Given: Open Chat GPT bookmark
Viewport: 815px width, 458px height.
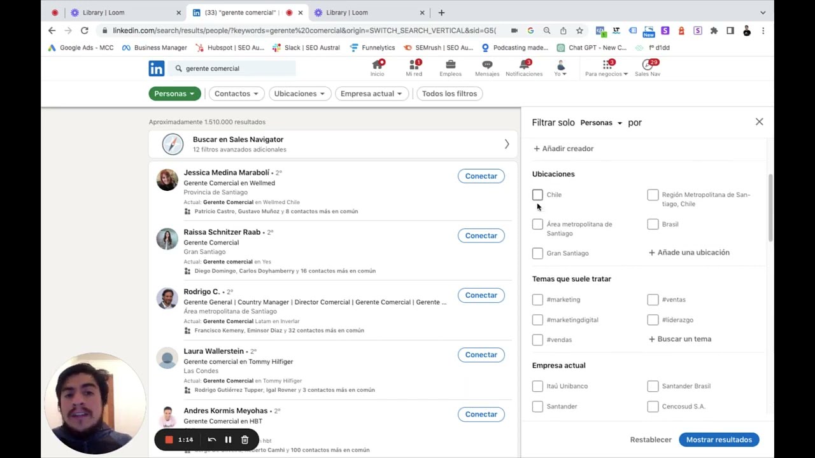Looking at the screenshot, I should tap(592, 48).
